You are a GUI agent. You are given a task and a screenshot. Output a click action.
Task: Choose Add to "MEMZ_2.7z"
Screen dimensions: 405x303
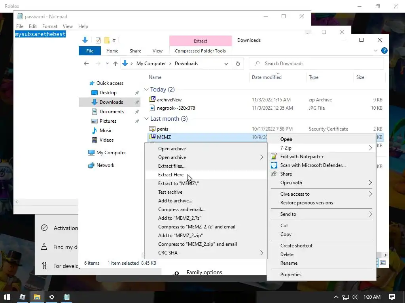(x=180, y=218)
